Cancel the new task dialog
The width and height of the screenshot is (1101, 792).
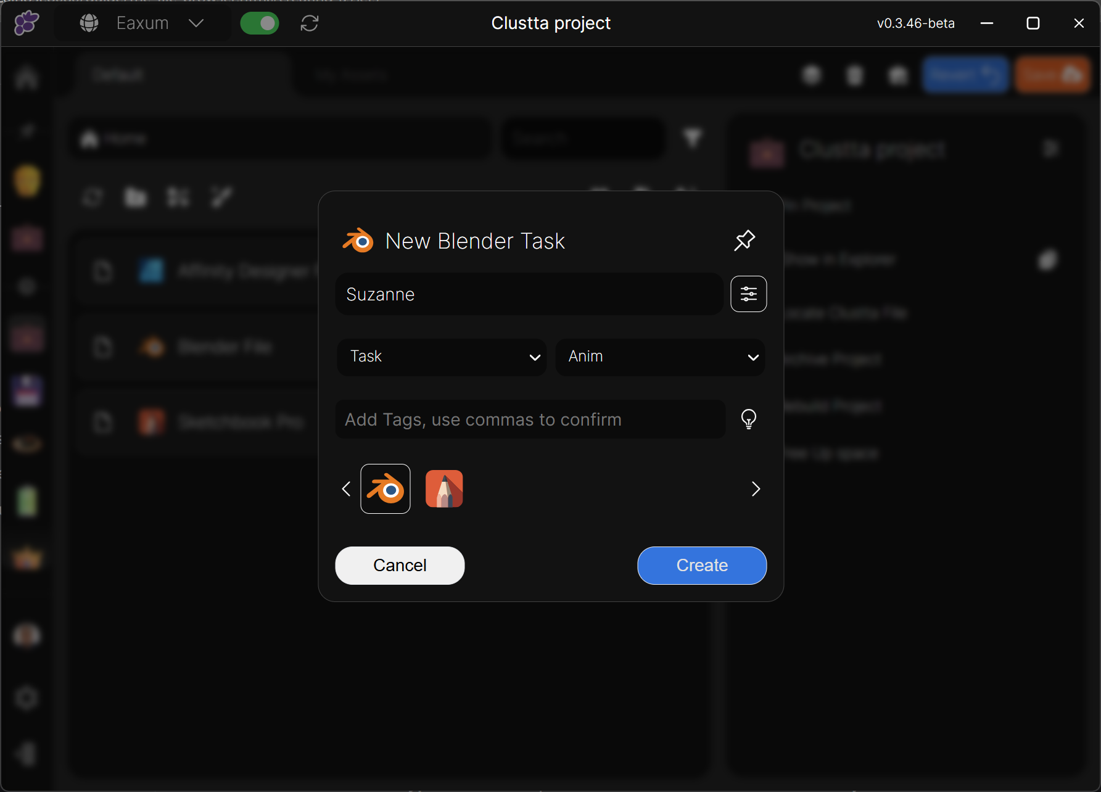[400, 565]
